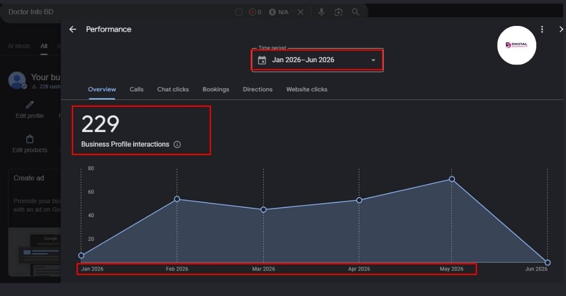Click the Jan 2026 chart data point
Image resolution: width=566 pixels, height=296 pixels.
coord(81,255)
